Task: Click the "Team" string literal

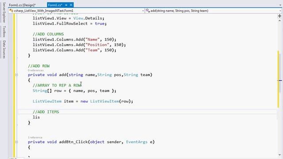Action: click(92, 50)
